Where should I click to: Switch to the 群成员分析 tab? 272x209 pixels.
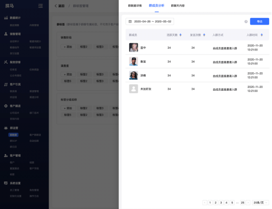[x=157, y=6]
